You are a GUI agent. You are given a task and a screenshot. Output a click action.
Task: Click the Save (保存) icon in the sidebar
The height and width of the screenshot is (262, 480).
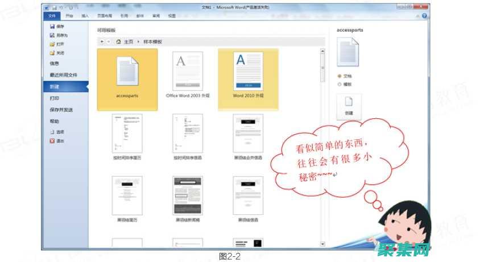pyautogui.click(x=52, y=26)
